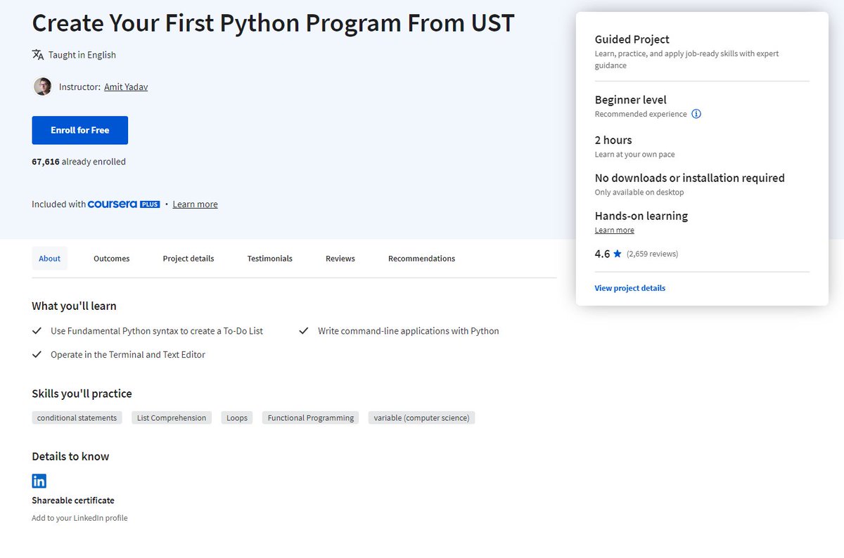Click the List Comprehension skill tag
The image size is (844, 558).
[x=172, y=417]
